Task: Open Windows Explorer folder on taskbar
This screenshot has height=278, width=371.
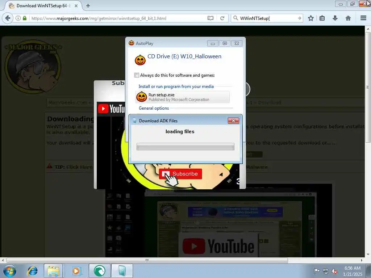Action: (54, 271)
